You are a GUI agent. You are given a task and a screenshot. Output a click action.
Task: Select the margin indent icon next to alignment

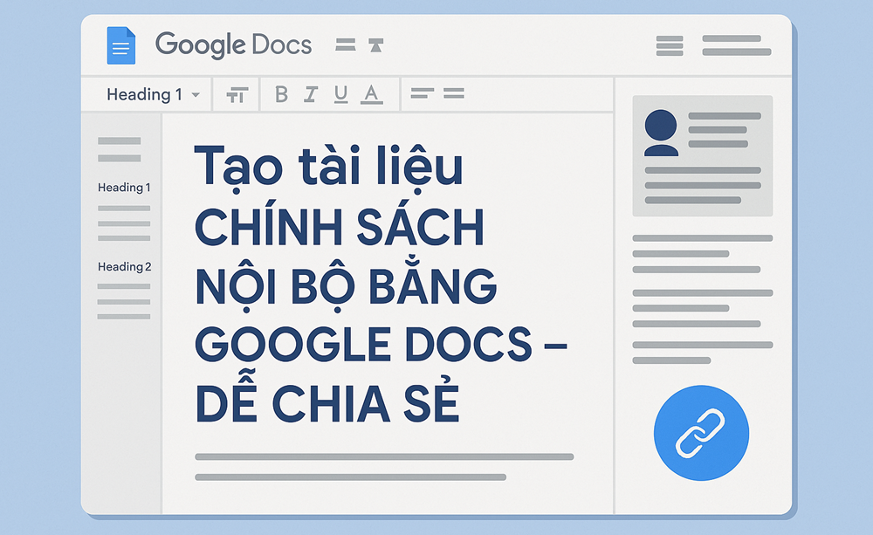point(375,45)
